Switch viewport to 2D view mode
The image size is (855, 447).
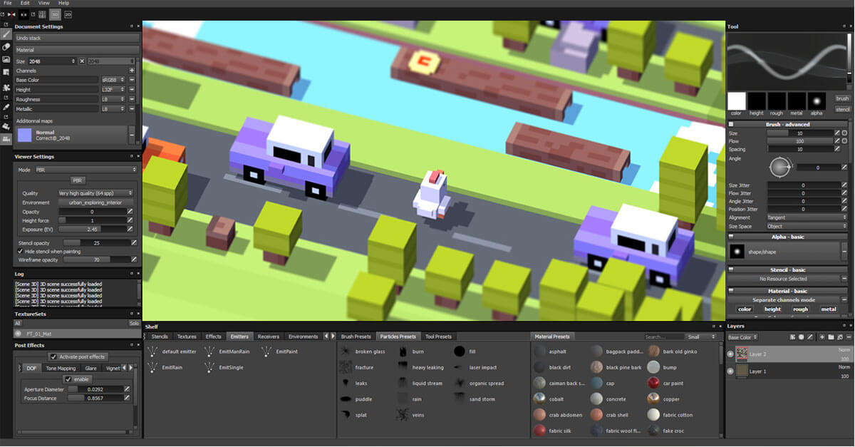(68, 14)
